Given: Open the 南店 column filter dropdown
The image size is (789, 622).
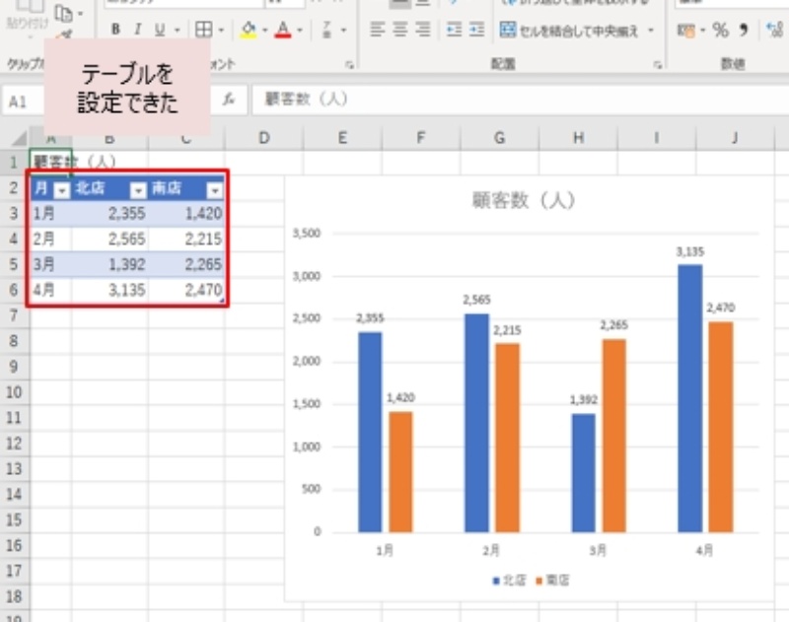Looking at the screenshot, I should click(214, 190).
